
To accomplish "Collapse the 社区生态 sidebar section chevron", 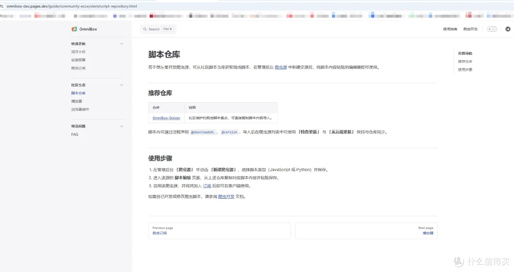I will [x=122, y=85].
